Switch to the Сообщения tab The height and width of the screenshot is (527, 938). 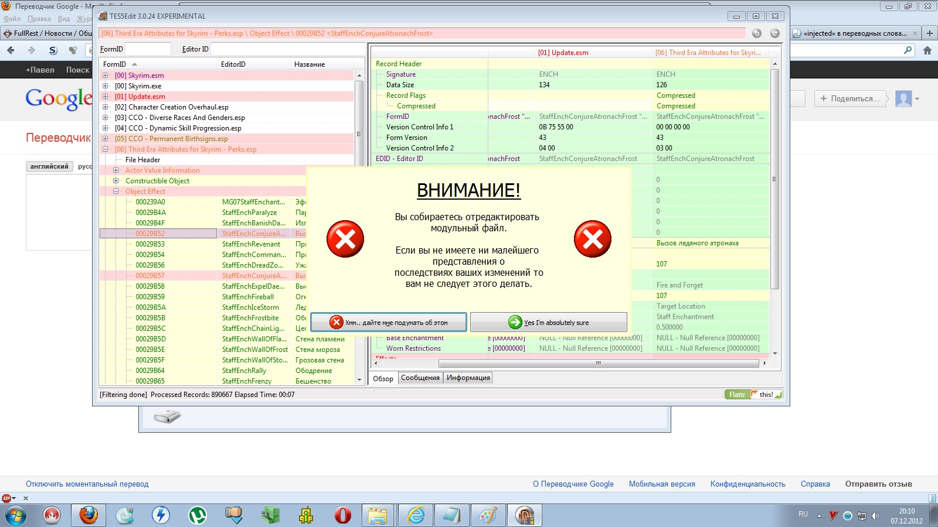pyautogui.click(x=420, y=378)
